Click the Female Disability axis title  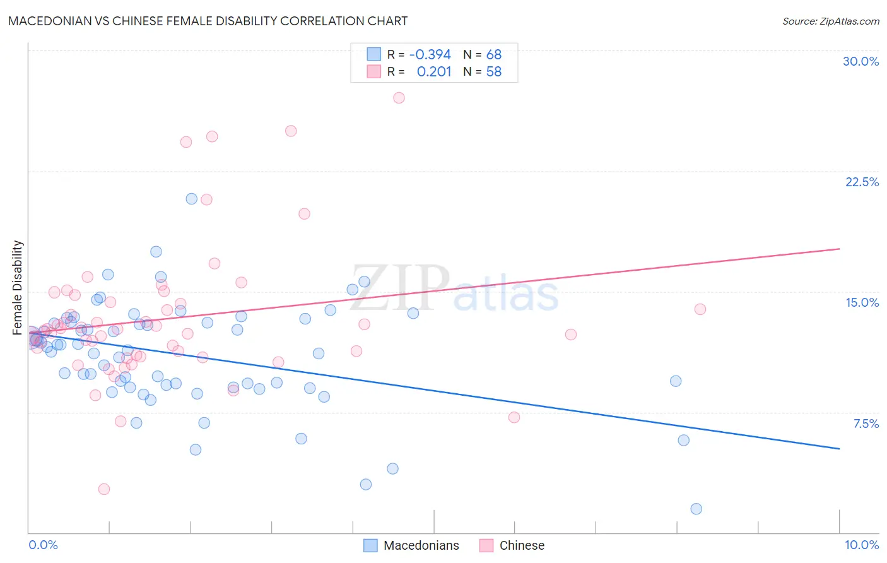coord(18,287)
